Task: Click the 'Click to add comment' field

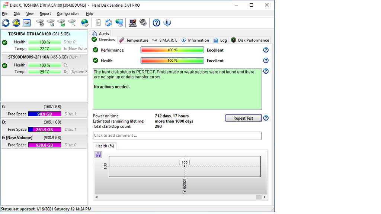Action: tap(177, 136)
